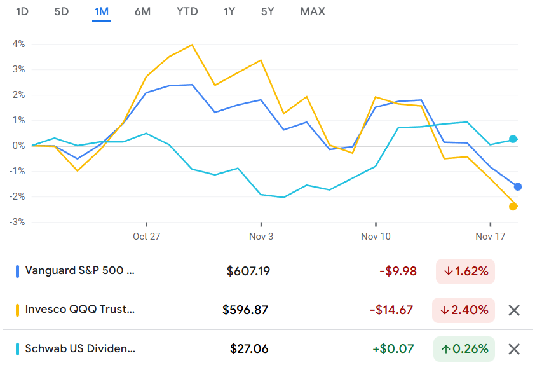Click the blue Vanguard endpoint dot
The image size is (542, 365).
point(518,186)
